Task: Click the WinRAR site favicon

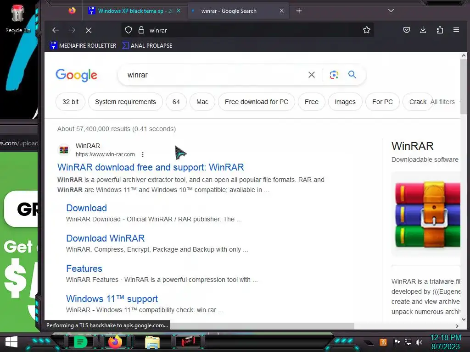Action: (63, 150)
